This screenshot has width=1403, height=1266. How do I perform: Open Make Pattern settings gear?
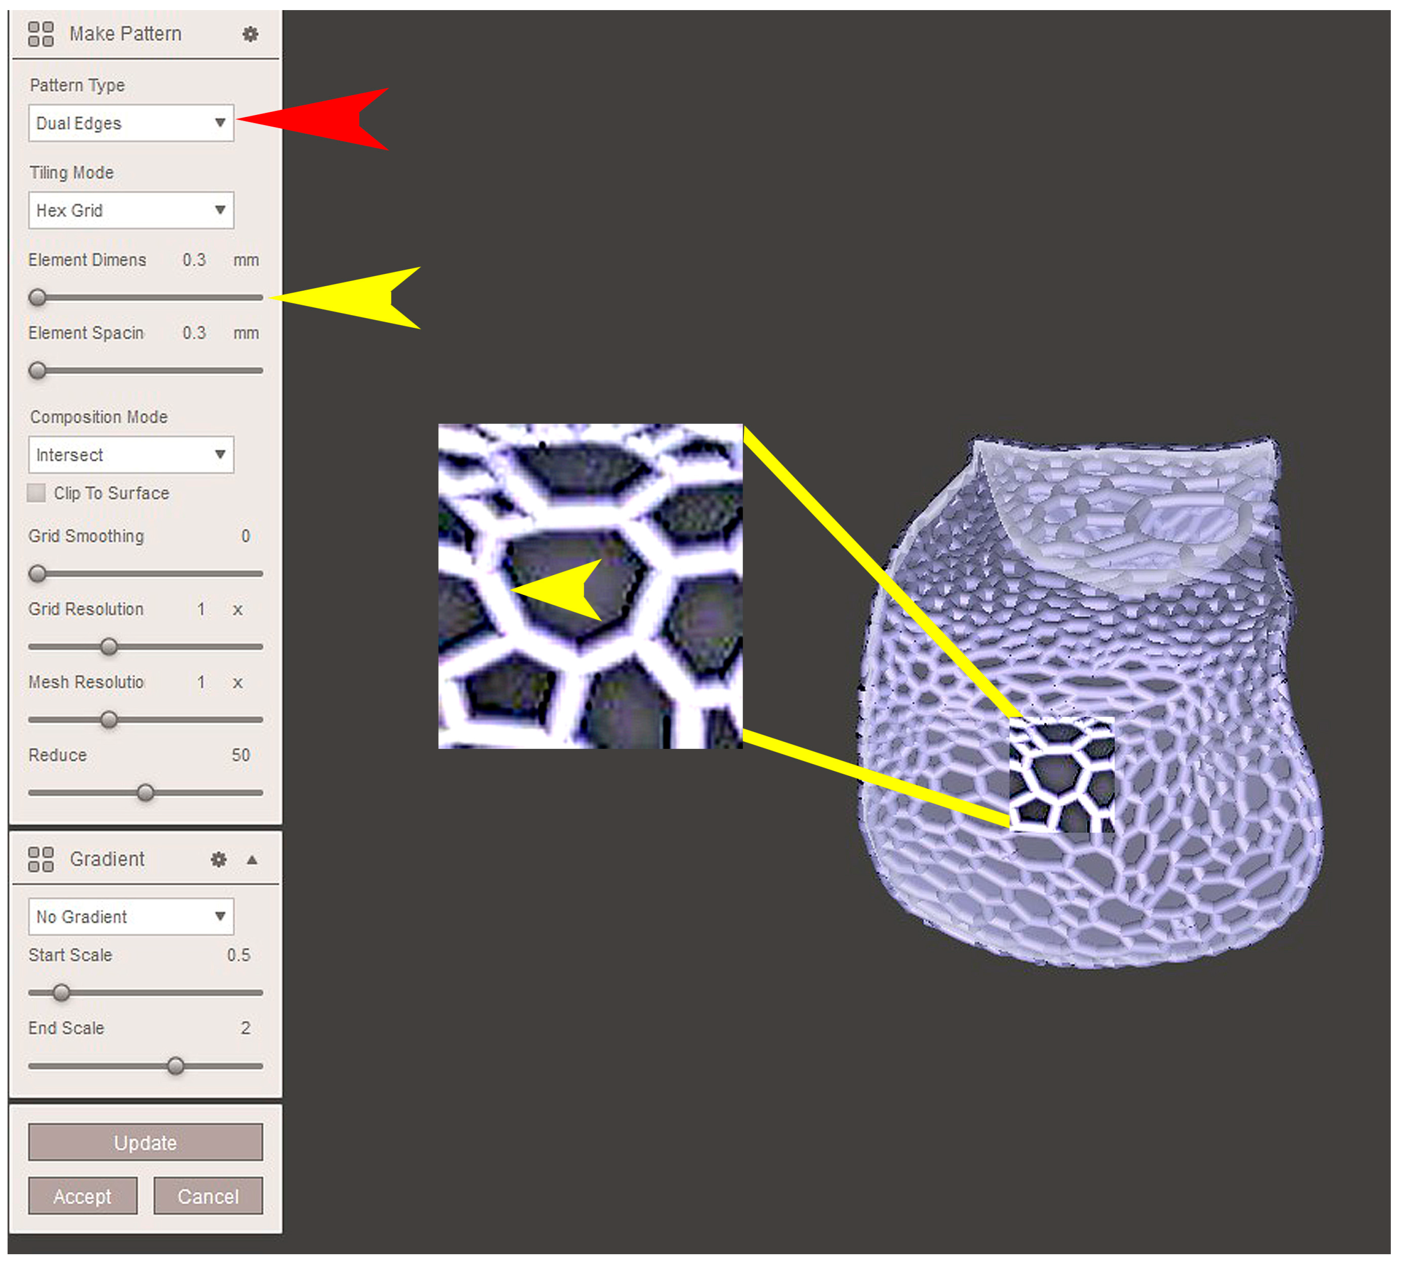250,34
